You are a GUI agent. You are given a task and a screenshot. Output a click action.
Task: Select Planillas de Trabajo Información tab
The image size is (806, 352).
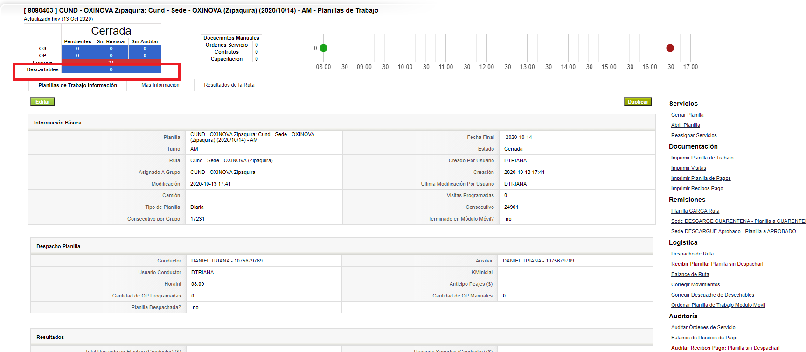[77, 85]
